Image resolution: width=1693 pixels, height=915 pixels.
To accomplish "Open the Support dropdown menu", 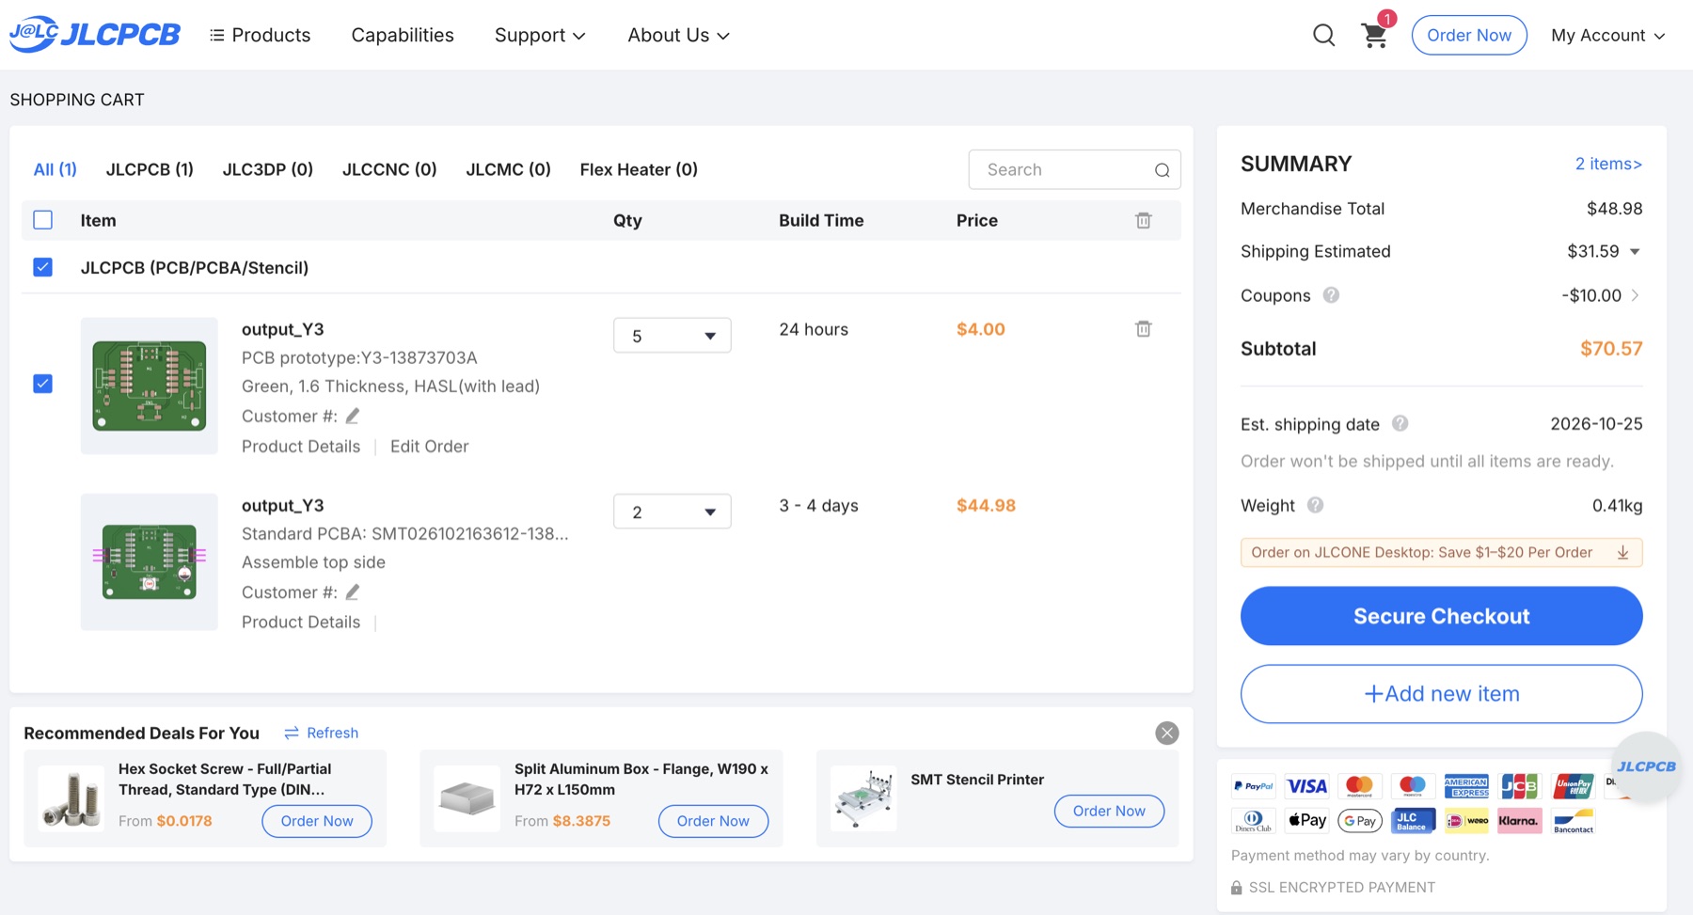I will point(540,35).
